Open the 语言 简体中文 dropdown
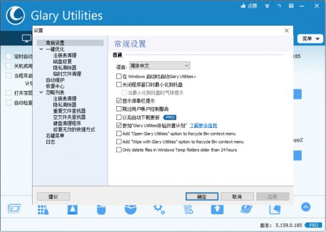The image size is (326, 232). point(159,66)
